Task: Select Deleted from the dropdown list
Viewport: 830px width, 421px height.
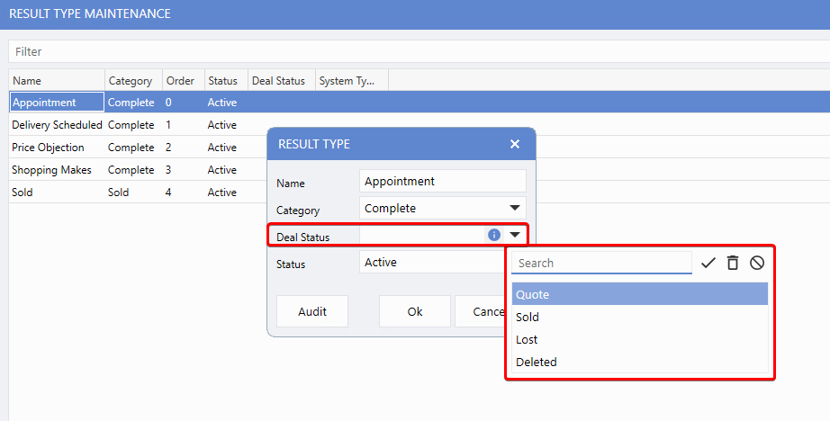Action: coord(639,362)
